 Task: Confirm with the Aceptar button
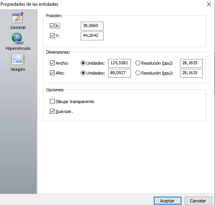coord(167,201)
